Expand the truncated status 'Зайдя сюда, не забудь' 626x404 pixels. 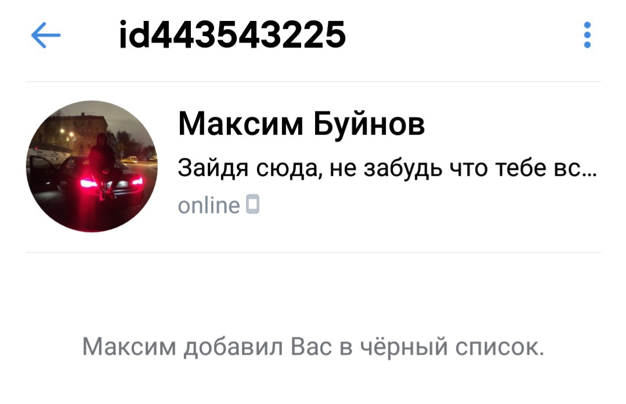coord(387,167)
